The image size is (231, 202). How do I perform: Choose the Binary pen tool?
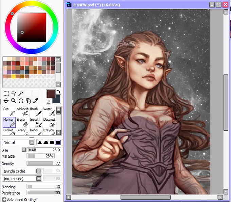coord(22,131)
